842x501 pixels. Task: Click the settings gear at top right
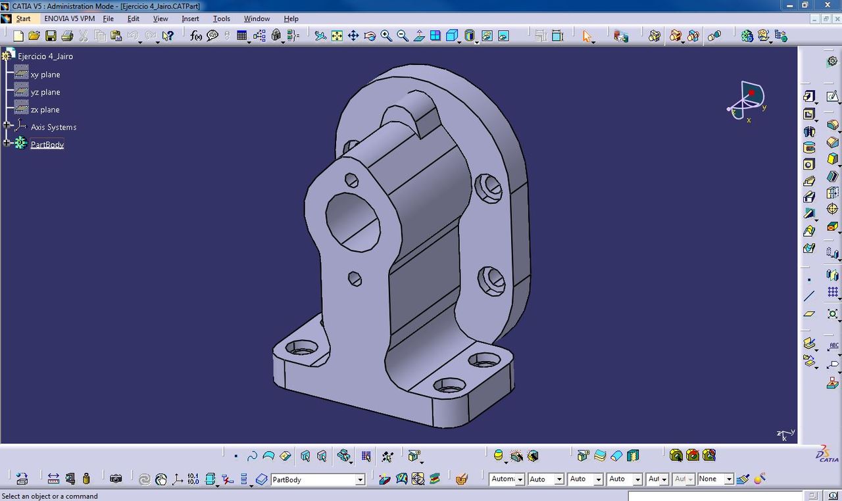click(832, 61)
